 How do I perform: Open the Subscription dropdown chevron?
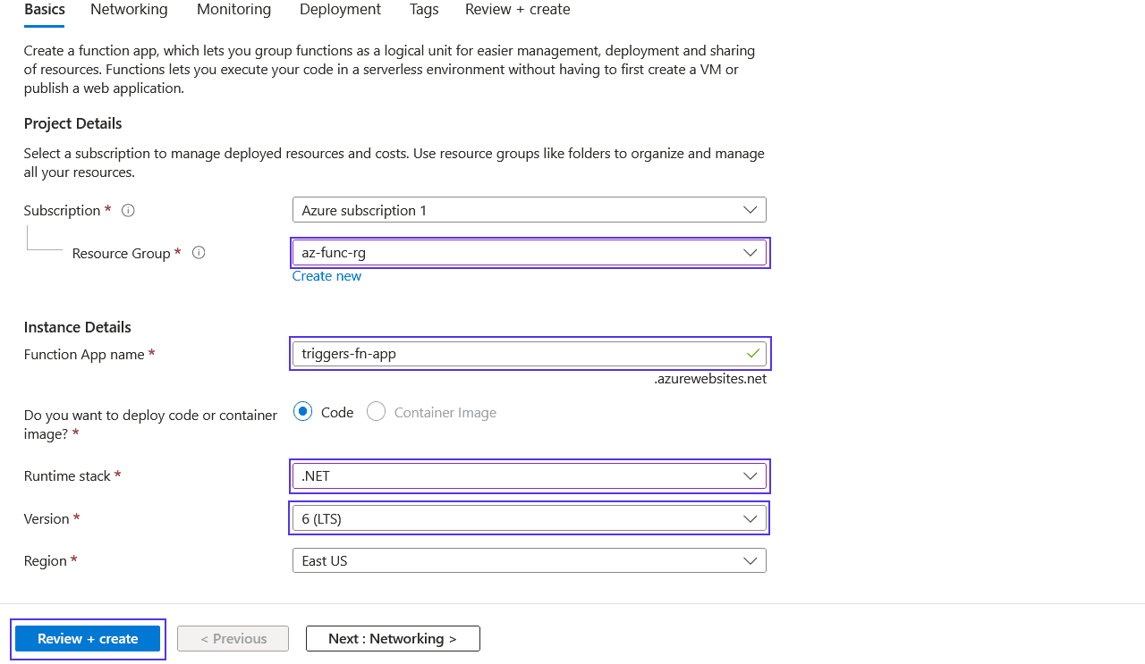tap(751, 209)
